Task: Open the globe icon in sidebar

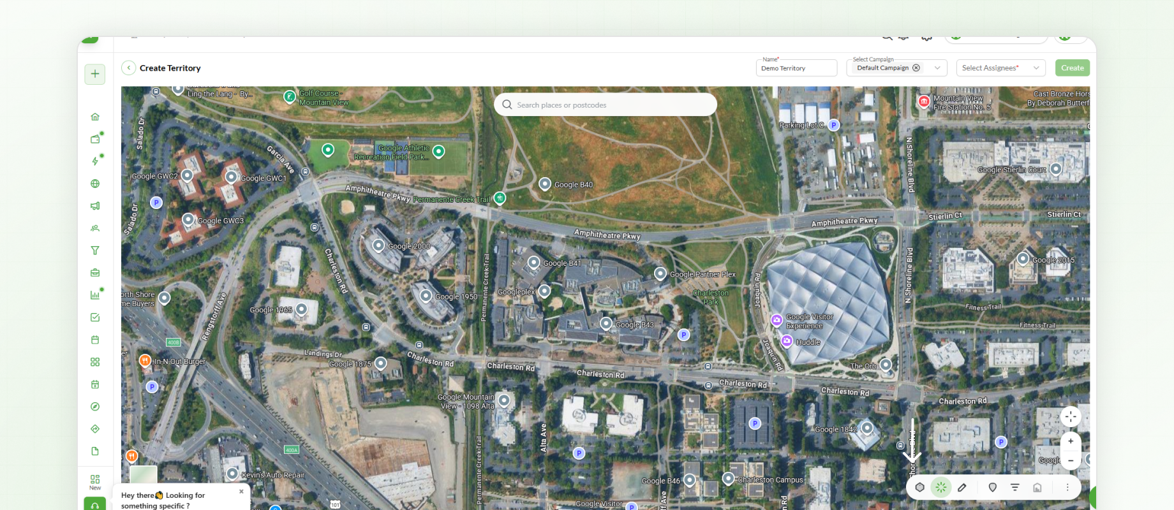Action: tap(95, 184)
